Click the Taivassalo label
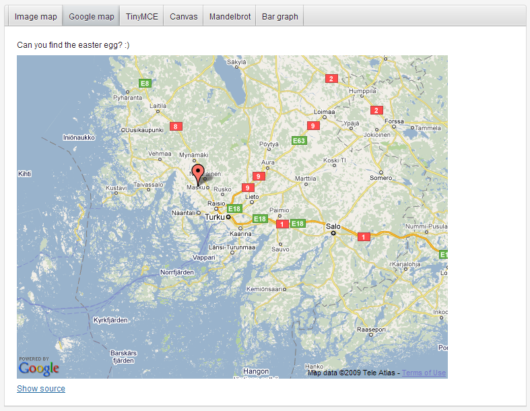Viewport: 530px width, 411px height. point(148,185)
